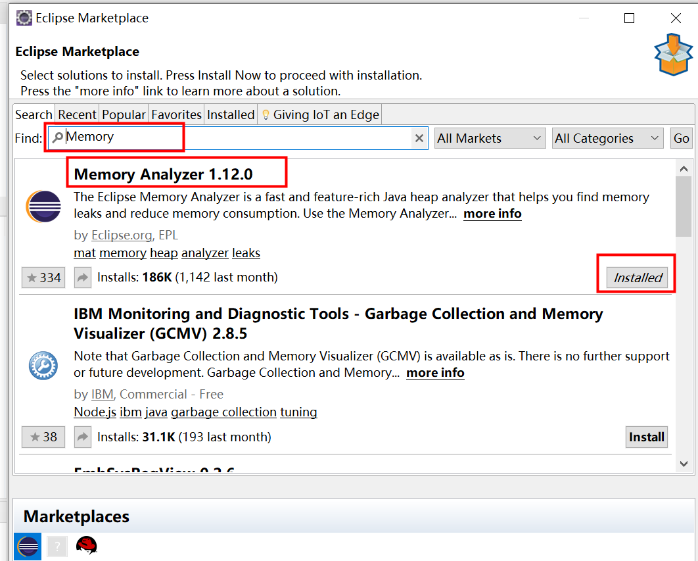698x561 pixels.
Task: Click the heap tag link
Action: [164, 253]
